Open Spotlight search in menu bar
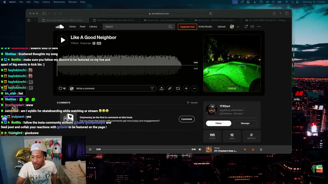Image resolution: width=328 pixels, height=184 pixels. coord(292,2)
